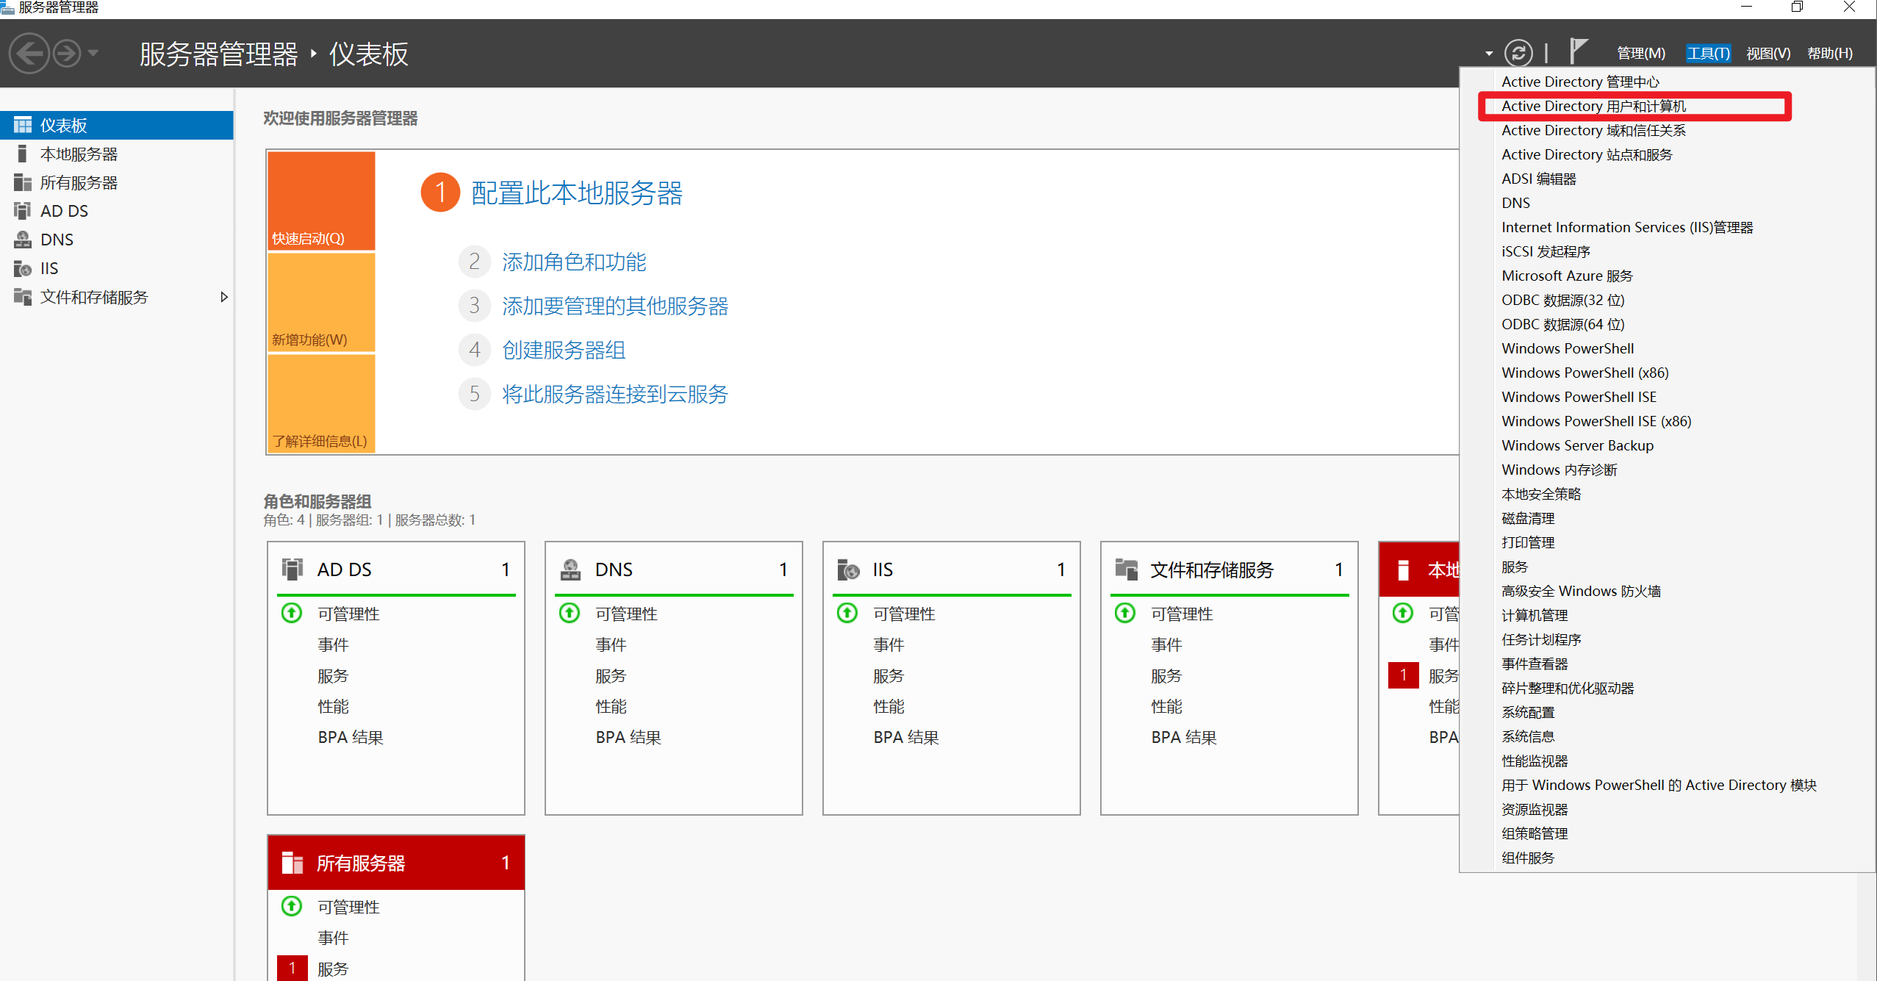Image resolution: width=1877 pixels, height=981 pixels.
Task: Expand File and Storage Services submenu arrow
Action: click(x=224, y=297)
